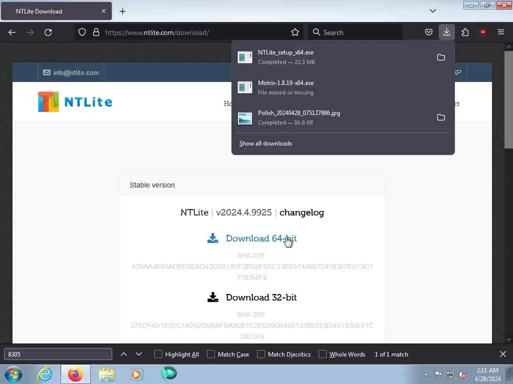Open the green round taskbar app

point(169,373)
